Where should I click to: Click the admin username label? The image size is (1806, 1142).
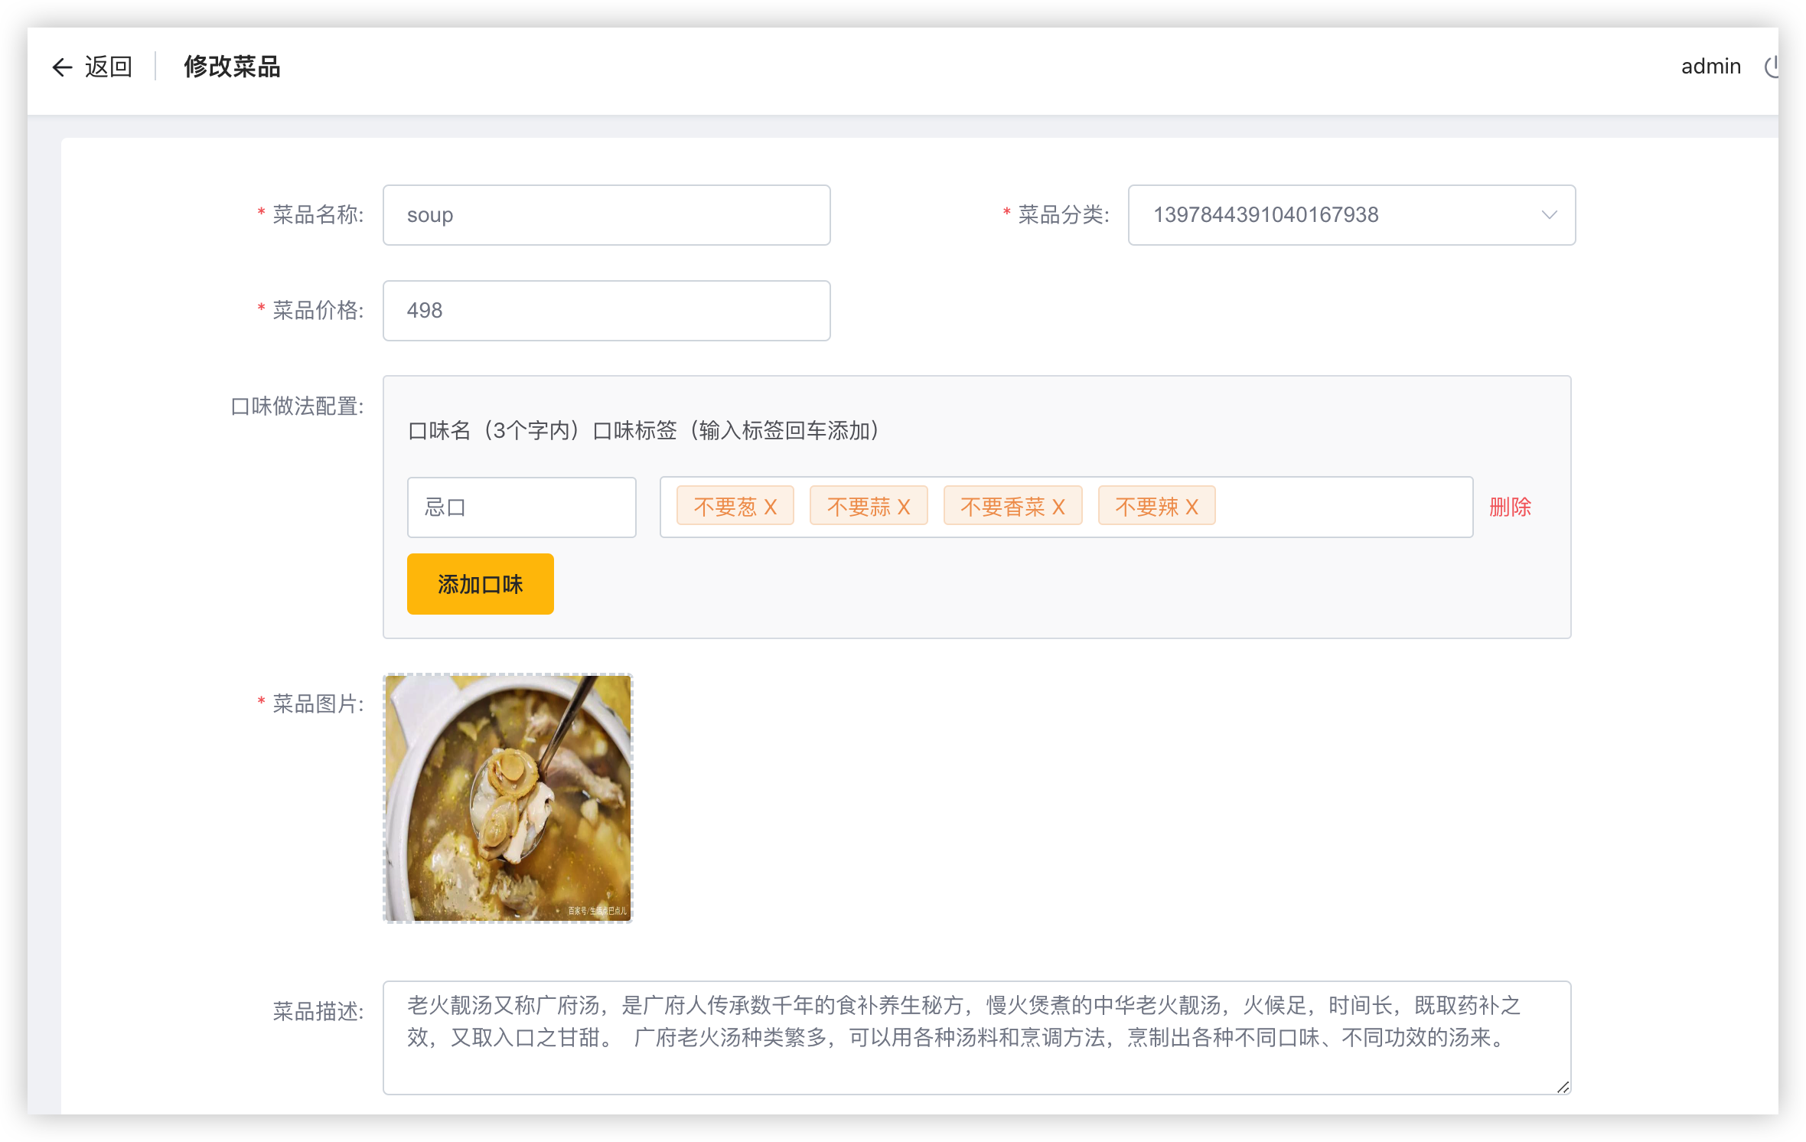(1710, 67)
